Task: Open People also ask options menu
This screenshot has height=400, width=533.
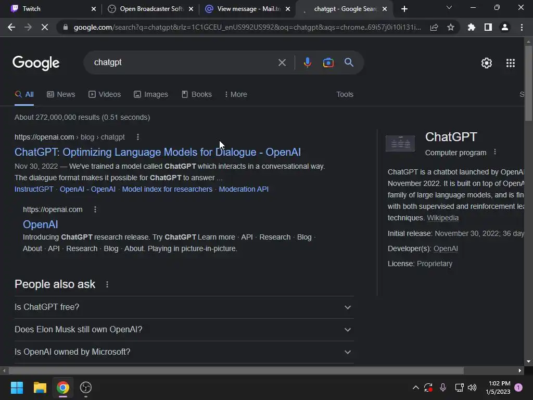Action: 107,284
